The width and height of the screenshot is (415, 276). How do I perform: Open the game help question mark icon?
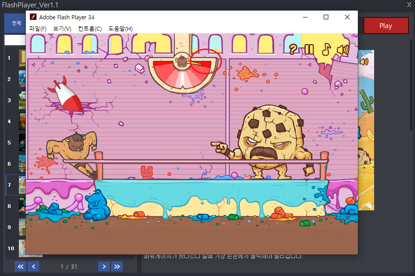pos(293,49)
